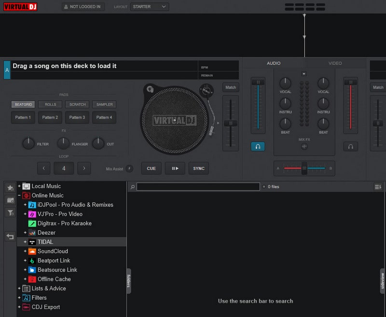Click the NOT LOGGED IN button
The image size is (386, 317).
click(x=83, y=7)
